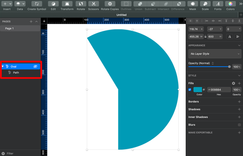This screenshot has height=156, width=243.
Task: Click the X position field 118.74
Action: tap(196, 29)
